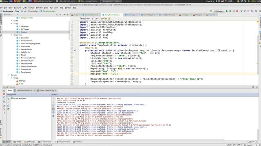
Task: Click scroll from source target icon
Action: [57, 15]
